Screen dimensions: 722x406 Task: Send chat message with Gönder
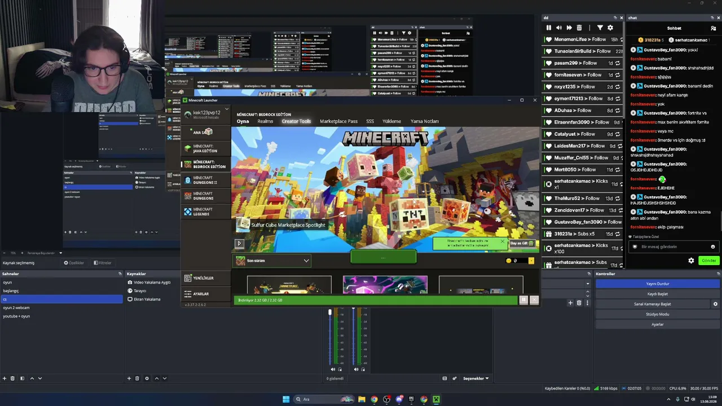tap(708, 261)
